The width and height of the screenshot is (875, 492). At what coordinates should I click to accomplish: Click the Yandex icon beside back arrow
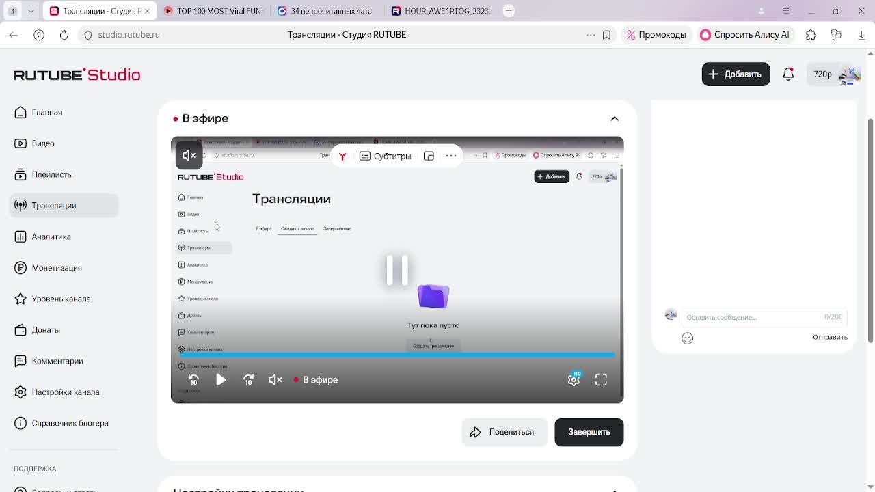coord(39,35)
